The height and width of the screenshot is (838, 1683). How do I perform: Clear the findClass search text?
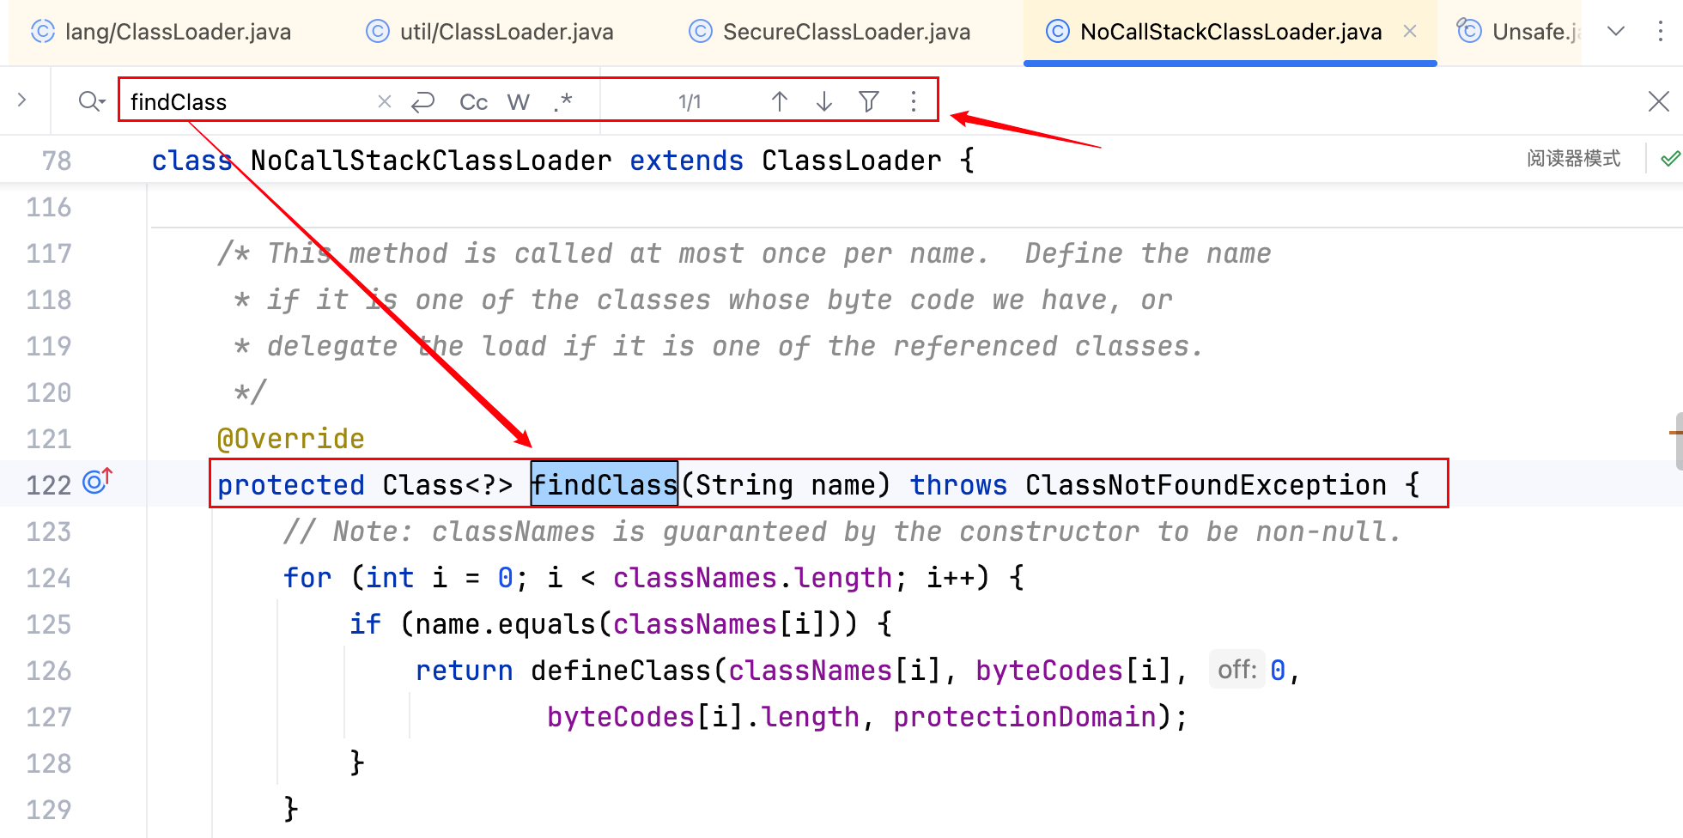[x=385, y=102]
